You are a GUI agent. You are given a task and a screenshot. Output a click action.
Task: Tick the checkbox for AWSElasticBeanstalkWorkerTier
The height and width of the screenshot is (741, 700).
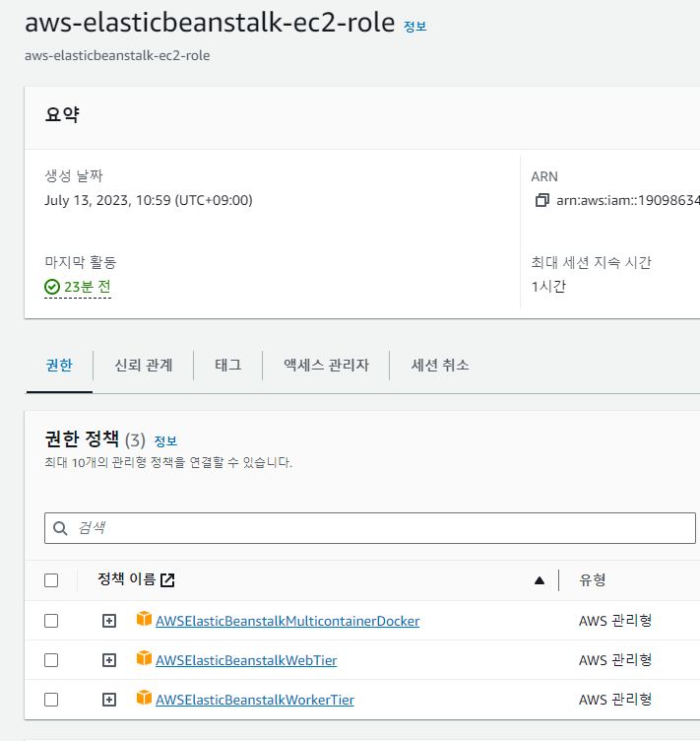pos(51,700)
